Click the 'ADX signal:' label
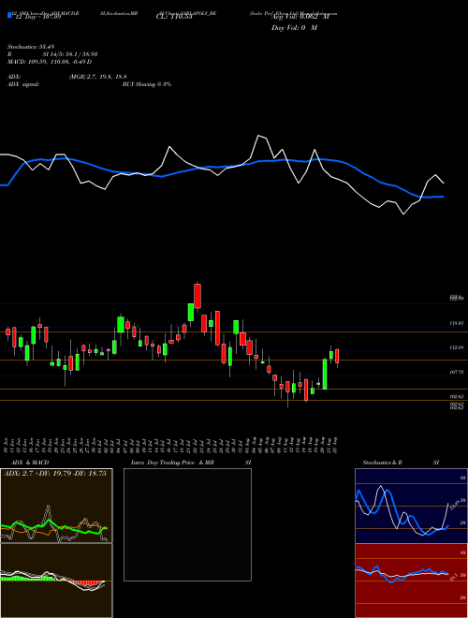 coord(23,84)
